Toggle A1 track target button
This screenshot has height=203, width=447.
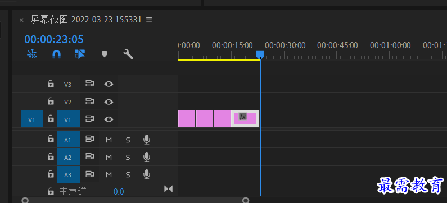click(x=69, y=140)
